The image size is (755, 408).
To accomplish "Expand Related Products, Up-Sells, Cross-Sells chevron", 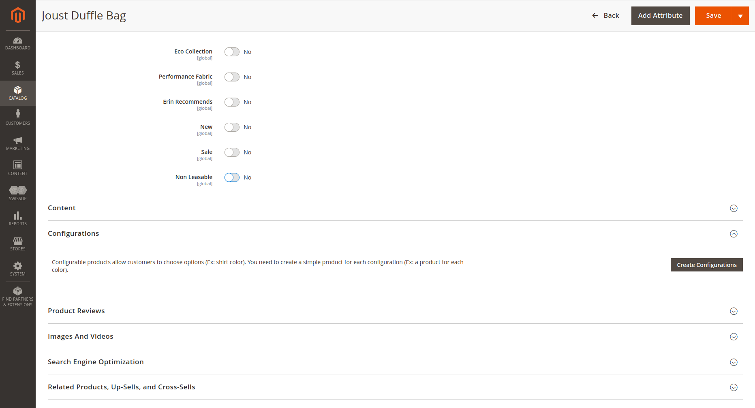I will pos(734,387).
